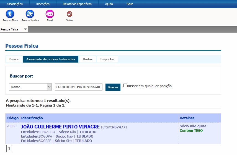Click the Buscar search button
Image resolution: width=237 pixels, height=155 pixels.
pyautogui.click(x=113, y=87)
